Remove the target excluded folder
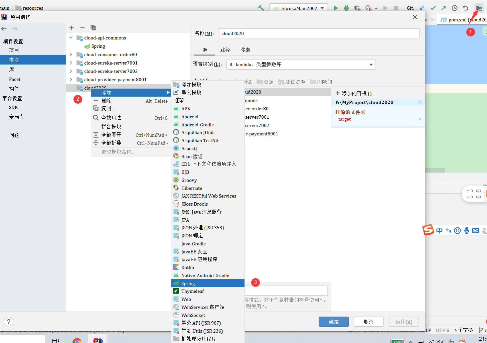 (x=420, y=119)
